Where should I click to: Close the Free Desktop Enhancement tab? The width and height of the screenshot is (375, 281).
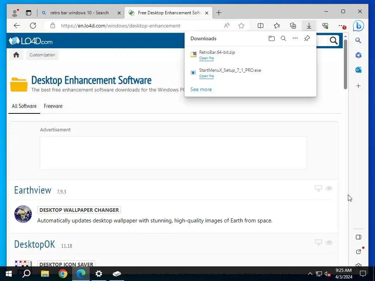click(x=207, y=13)
